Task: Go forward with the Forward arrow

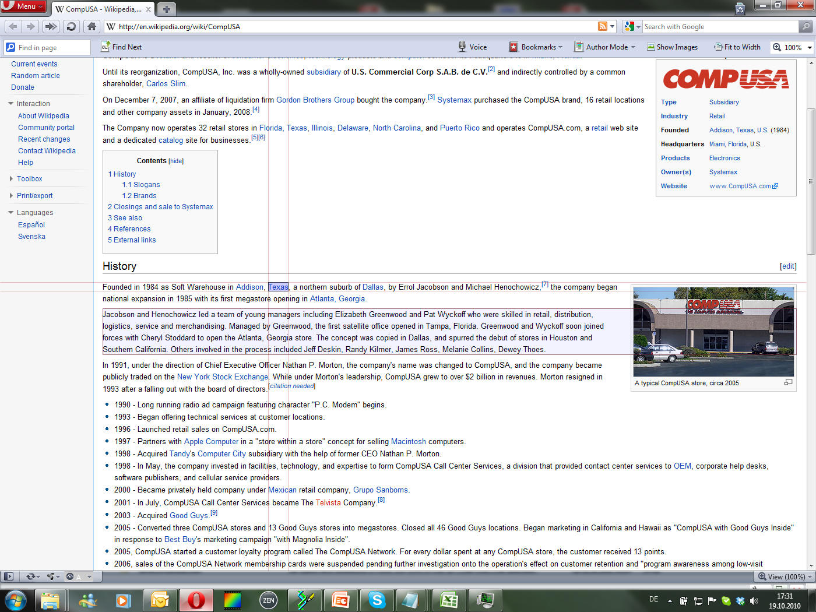Action: (31, 26)
